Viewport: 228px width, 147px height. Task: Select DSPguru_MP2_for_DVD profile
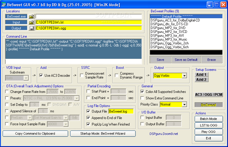pos(186,28)
